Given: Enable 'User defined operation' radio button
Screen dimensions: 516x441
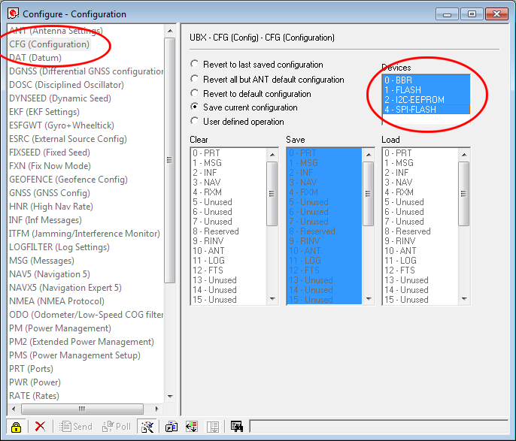Looking at the screenshot, I should 196,122.
